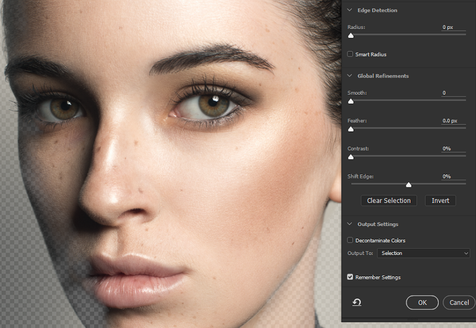Collapse the Output Settings section
The width and height of the screenshot is (476, 328).
(350, 224)
